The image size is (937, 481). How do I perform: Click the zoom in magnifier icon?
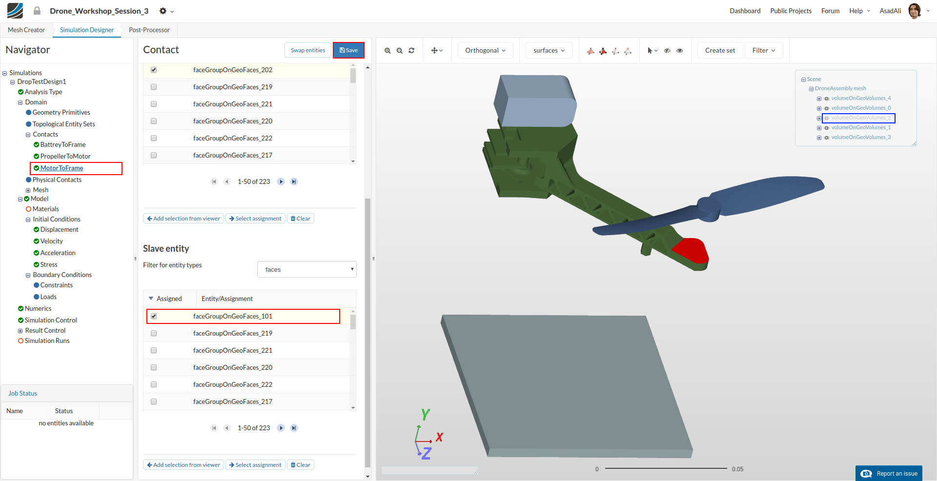pos(387,51)
